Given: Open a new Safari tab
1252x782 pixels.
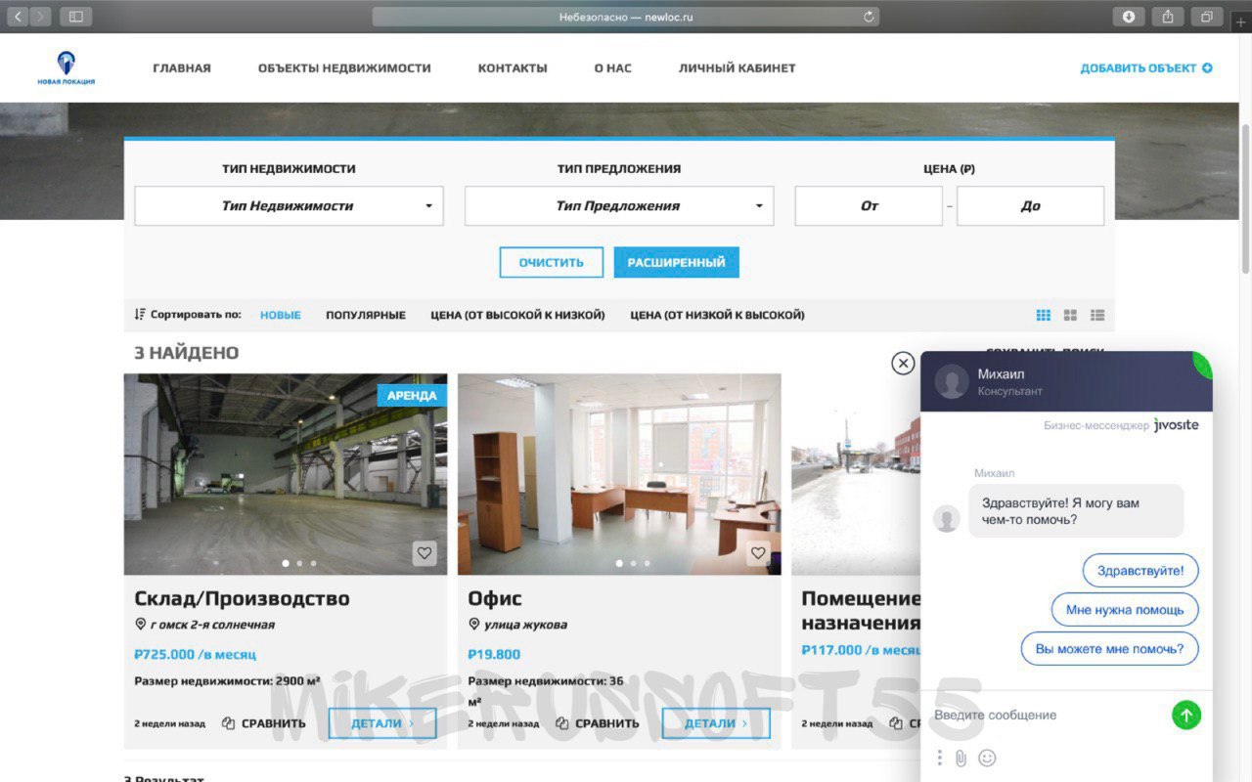Looking at the screenshot, I should [x=1241, y=22].
